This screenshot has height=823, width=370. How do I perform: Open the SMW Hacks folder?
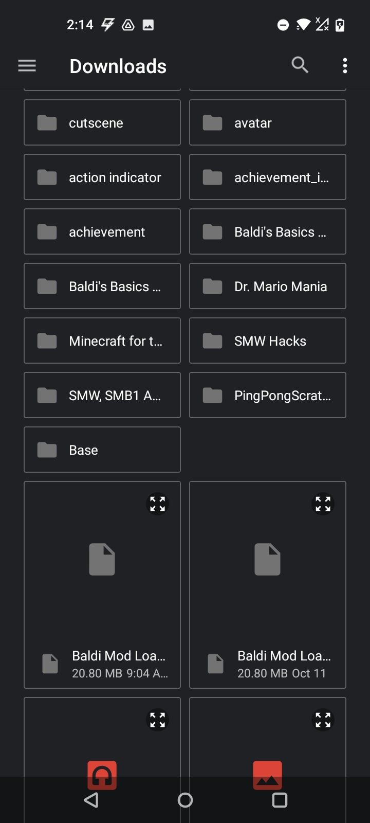tap(268, 341)
